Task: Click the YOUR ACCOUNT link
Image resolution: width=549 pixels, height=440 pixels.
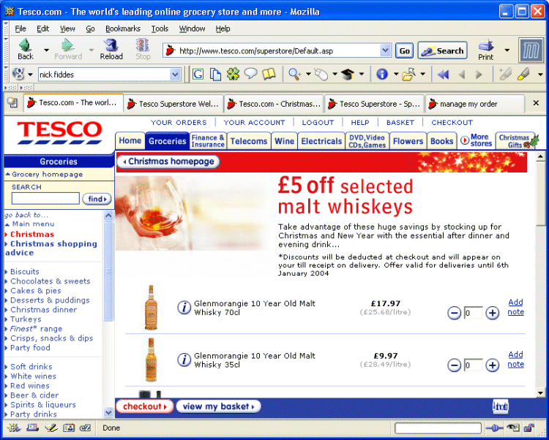Action: click(254, 123)
